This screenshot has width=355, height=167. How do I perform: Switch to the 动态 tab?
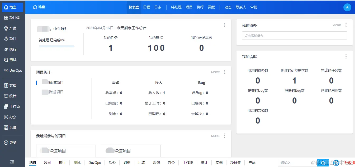[228, 7]
